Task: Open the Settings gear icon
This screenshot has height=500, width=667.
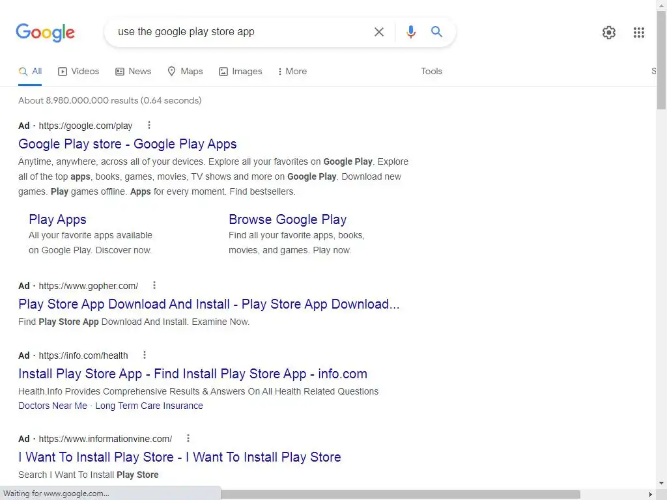Action: 609,33
